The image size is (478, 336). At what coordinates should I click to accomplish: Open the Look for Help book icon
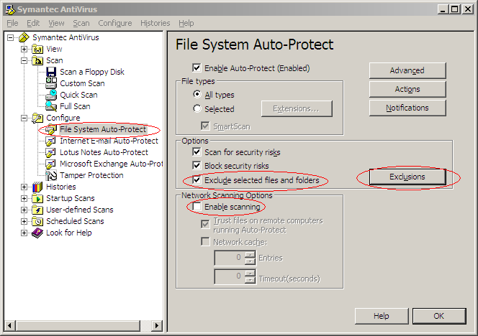pos(37,233)
